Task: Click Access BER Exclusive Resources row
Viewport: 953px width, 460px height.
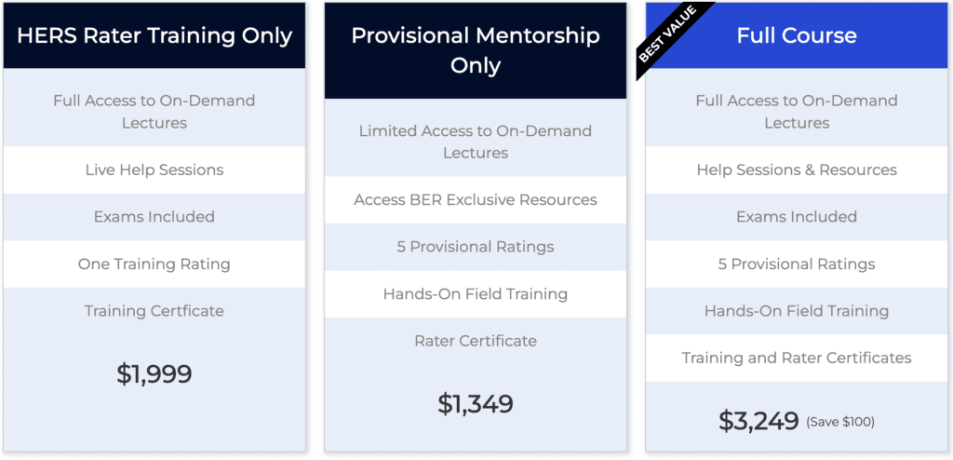Action: click(476, 199)
